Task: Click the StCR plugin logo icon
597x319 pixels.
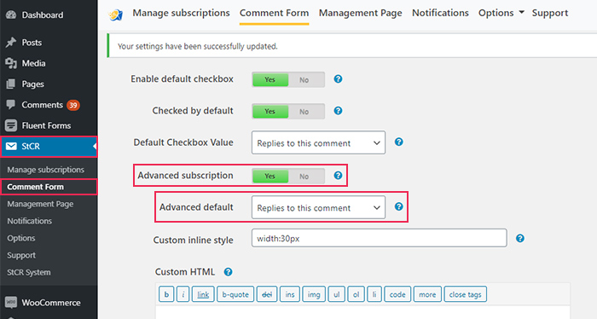Action: click(x=116, y=14)
